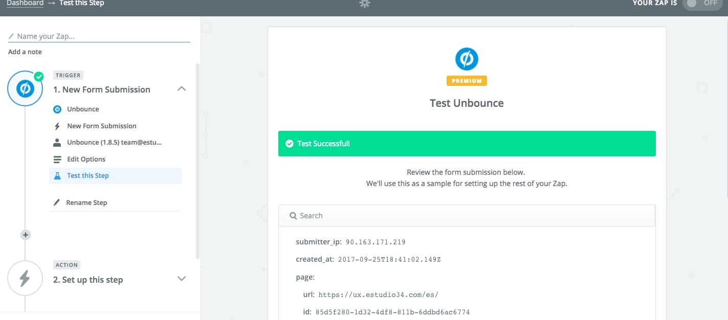Click the large Unbounce logo in the test panel
The width and height of the screenshot is (728, 320).
[x=467, y=59]
